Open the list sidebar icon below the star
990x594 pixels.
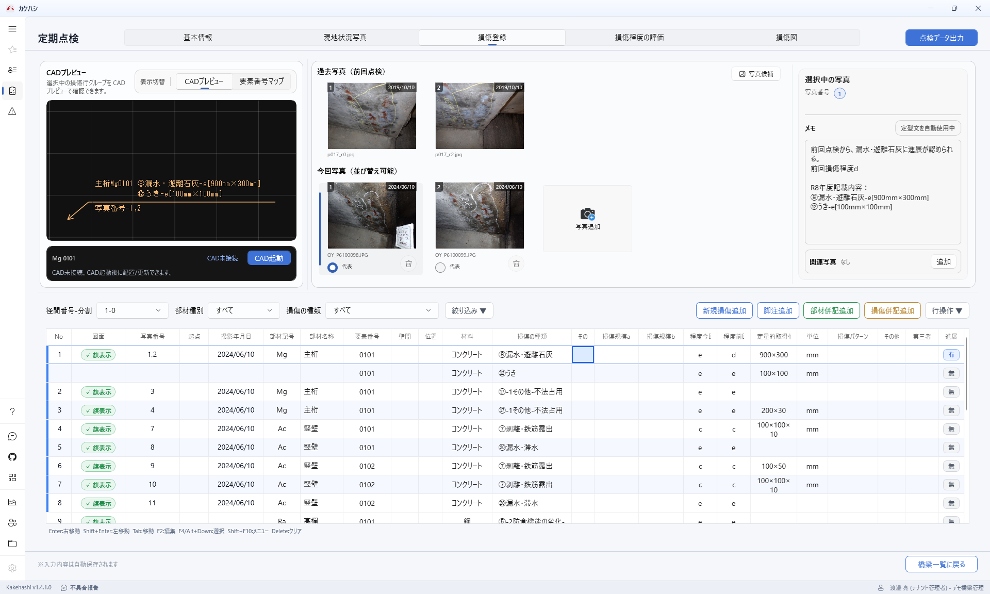[12, 70]
